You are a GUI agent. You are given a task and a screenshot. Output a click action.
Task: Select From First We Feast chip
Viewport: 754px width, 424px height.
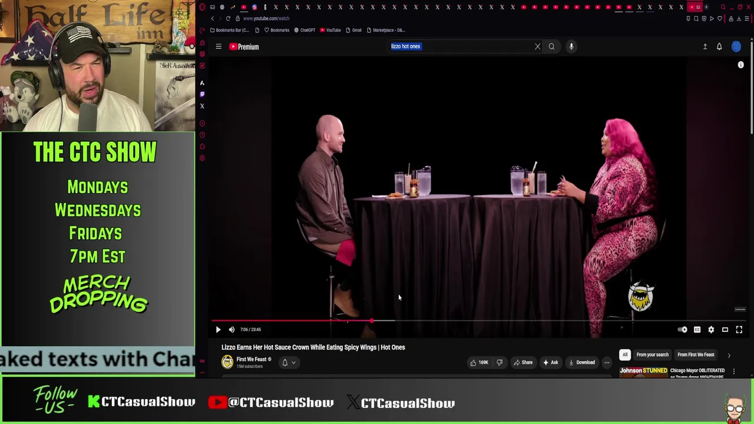(696, 355)
